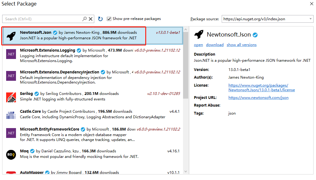Click verified badge next to Microsoft.Extensions.DependencyInjection
Image resolution: width=316 pixels, height=180 pixels.
[x=103, y=72]
